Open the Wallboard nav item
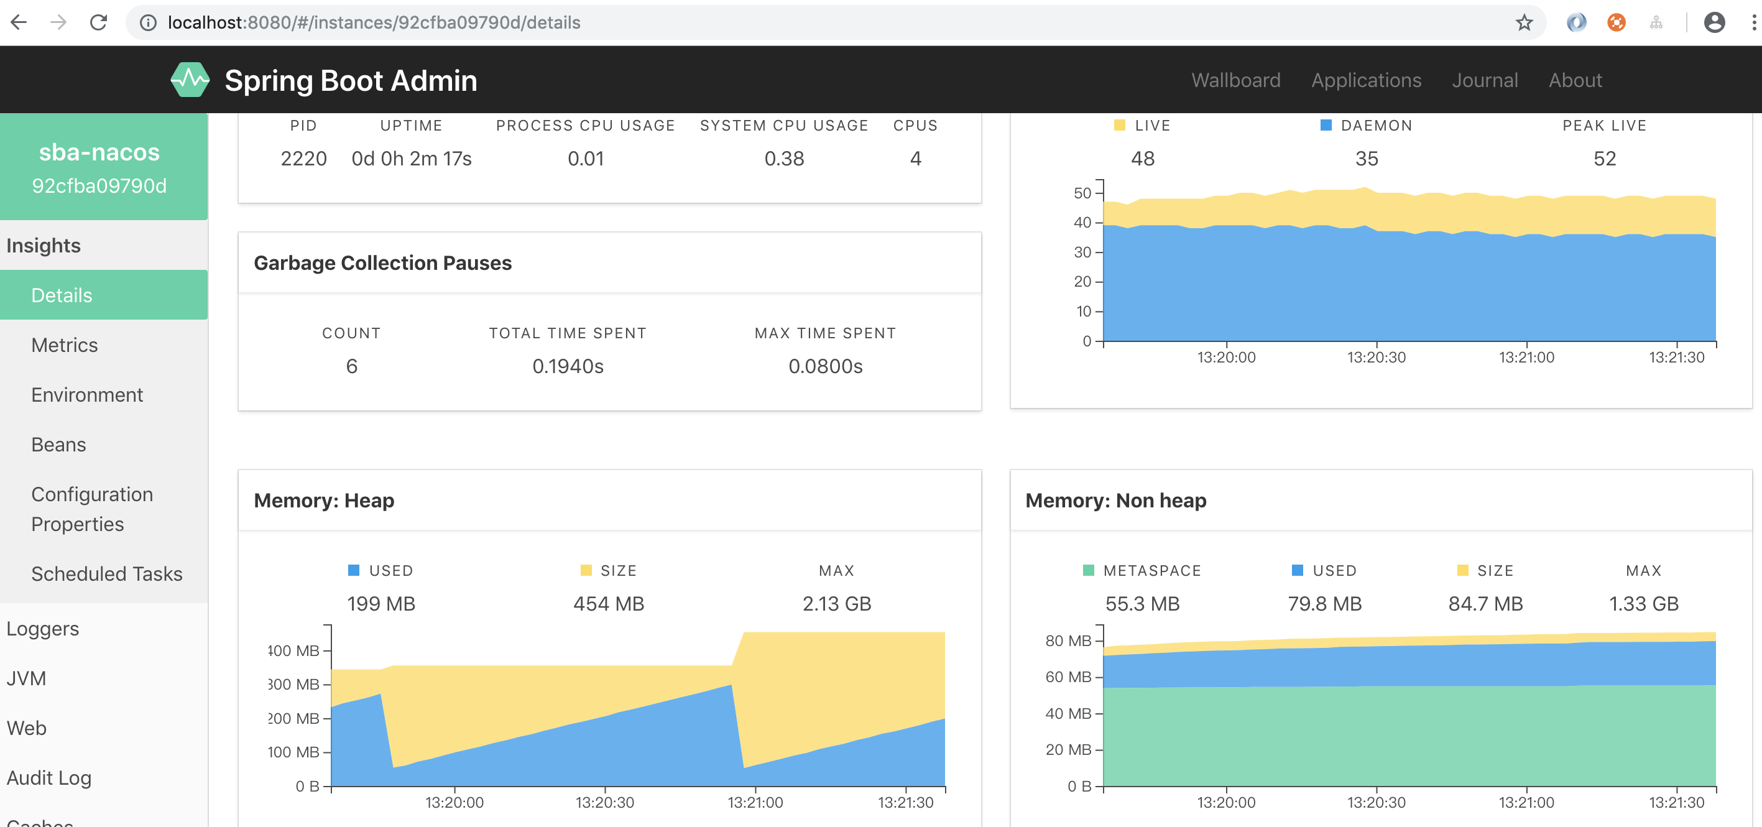This screenshot has height=827, width=1762. 1235,80
